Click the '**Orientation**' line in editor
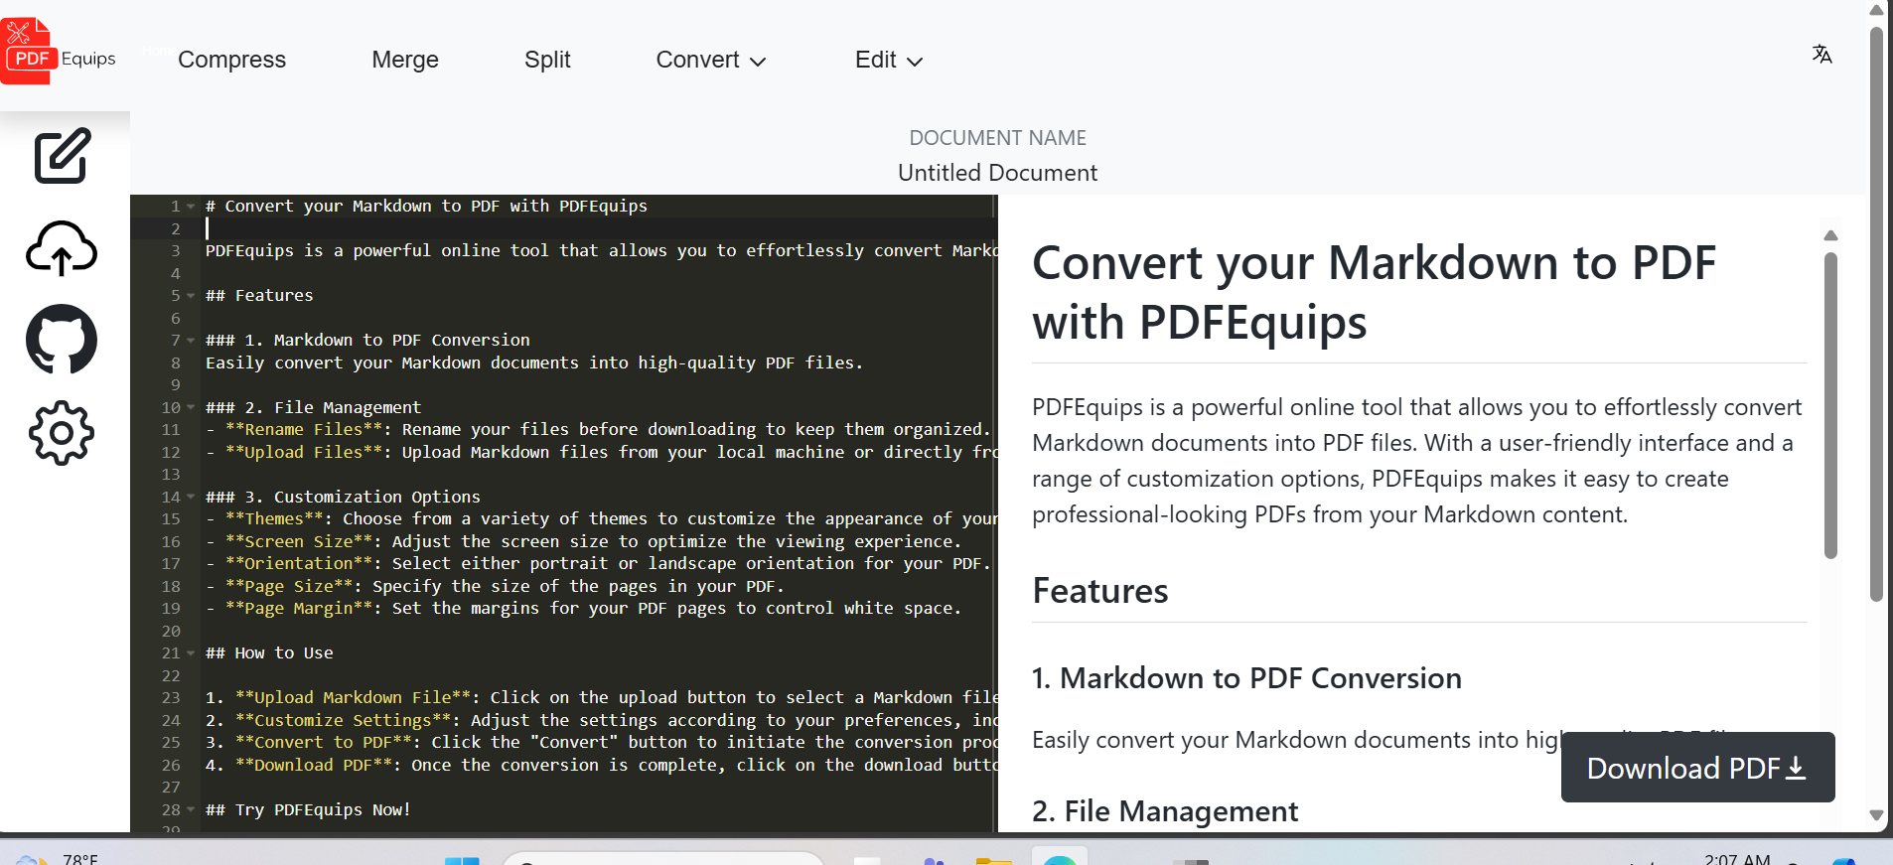1893x865 pixels. click(x=598, y=564)
